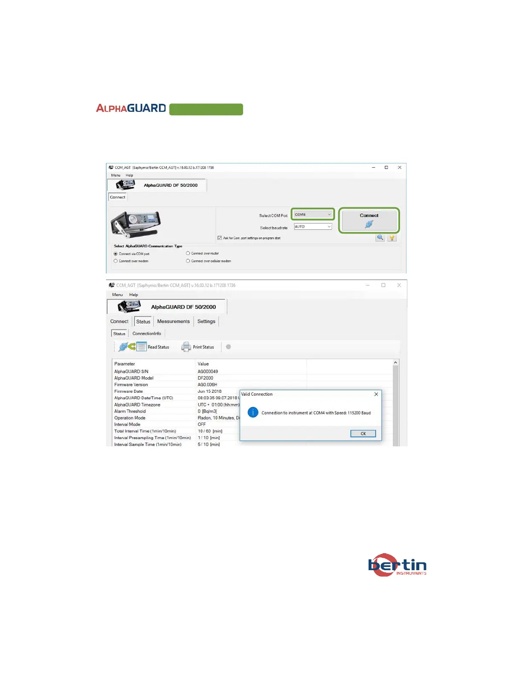This screenshot has height=674, width=521.
Task: Click the Print Status label
Action: (x=203, y=347)
